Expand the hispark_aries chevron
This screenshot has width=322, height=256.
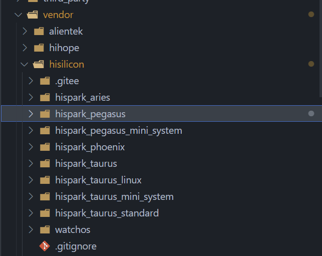[x=31, y=97]
